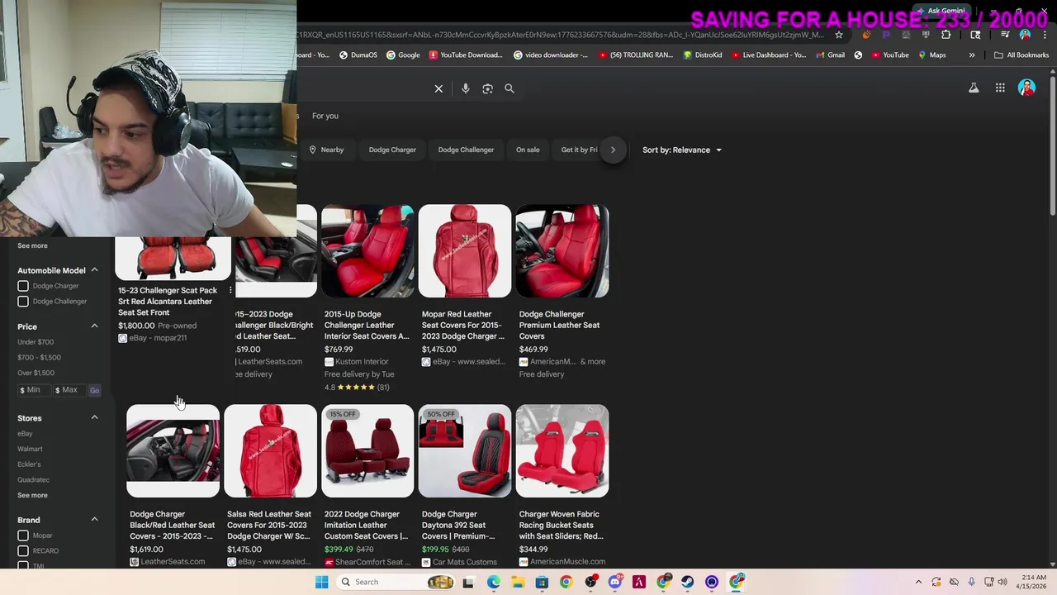The width and height of the screenshot is (1057, 595).
Task: Open Search Labs flask icon
Action: pos(974,88)
